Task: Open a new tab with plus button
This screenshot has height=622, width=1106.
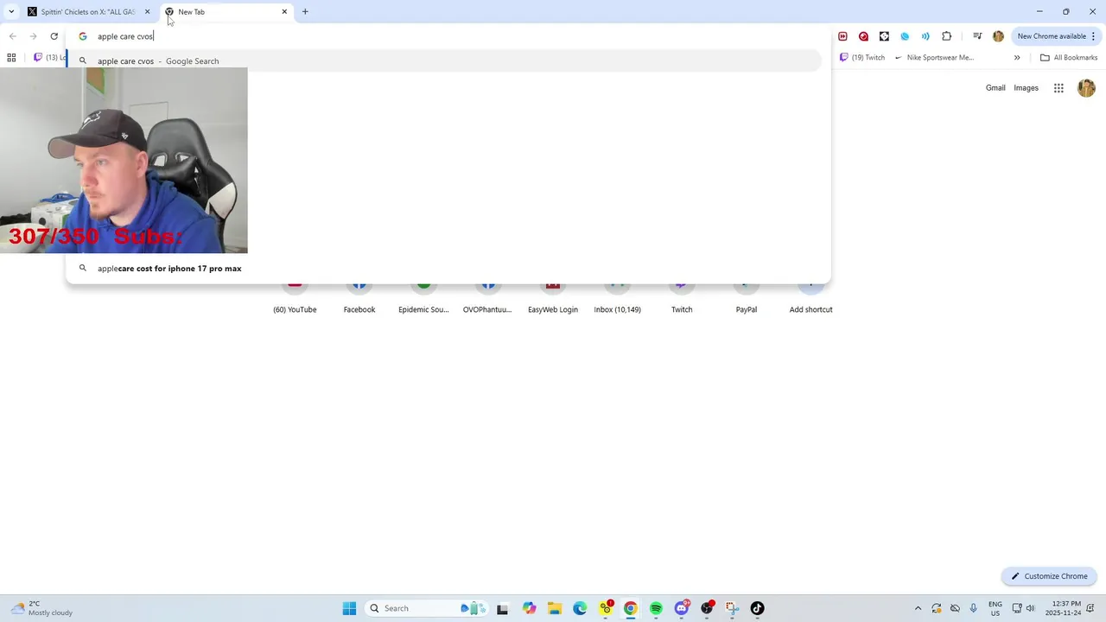Action: [305, 12]
